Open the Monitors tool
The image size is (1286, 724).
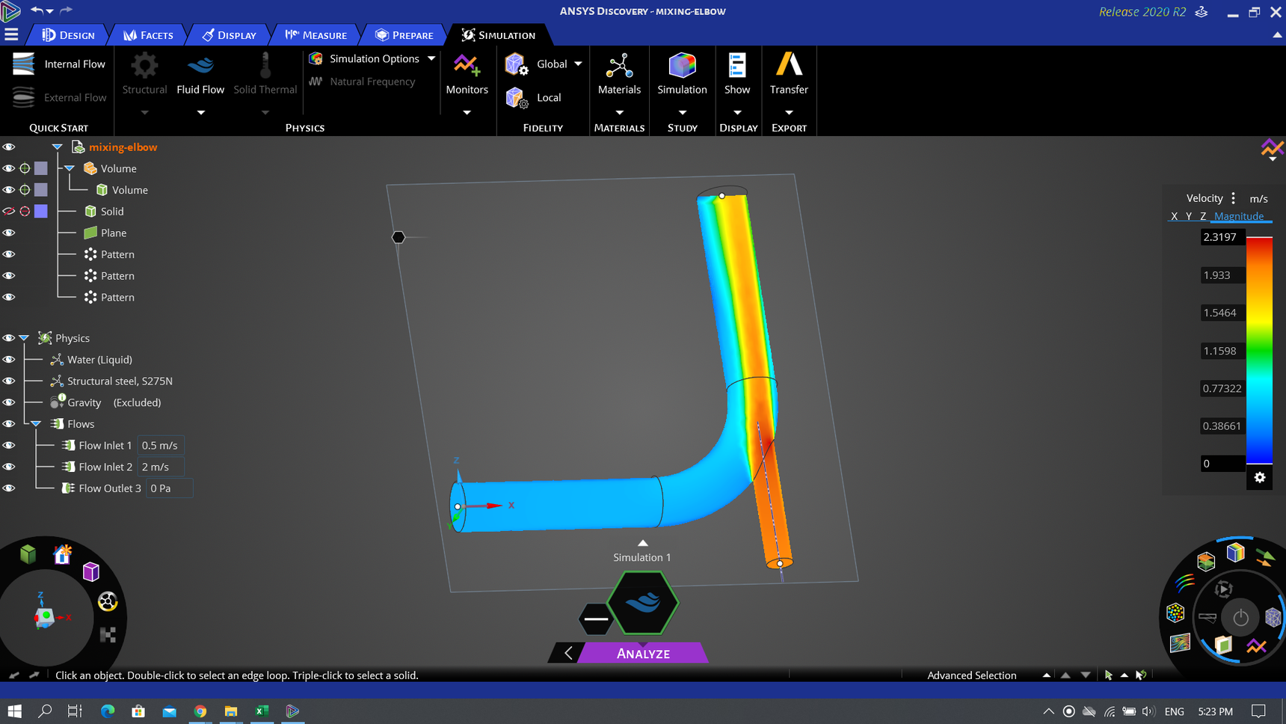(467, 66)
